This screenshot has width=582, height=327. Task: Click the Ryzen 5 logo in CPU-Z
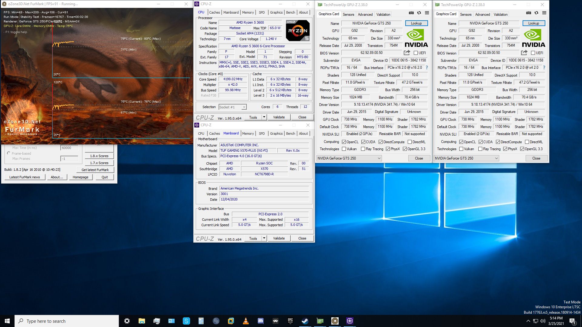(x=298, y=30)
